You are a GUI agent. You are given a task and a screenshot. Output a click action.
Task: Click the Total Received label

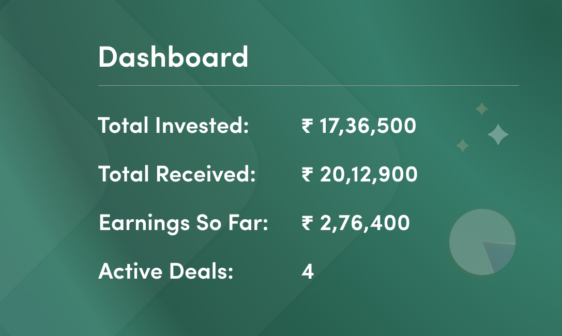point(177,174)
